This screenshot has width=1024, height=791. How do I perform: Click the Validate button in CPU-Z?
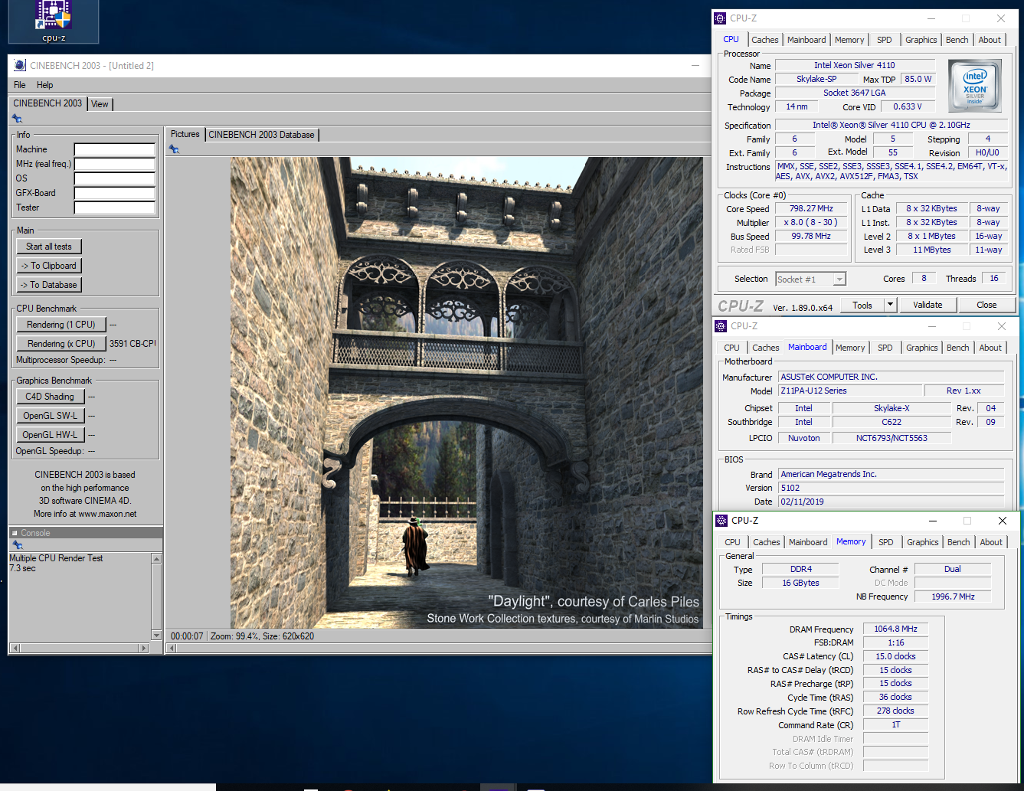coord(927,305)
